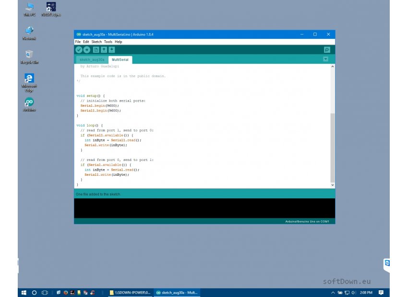This screenshot has height=297, width=408.
Task: Select the Network desktop icon
Action: pyautogui.click(x=29, y=33)
